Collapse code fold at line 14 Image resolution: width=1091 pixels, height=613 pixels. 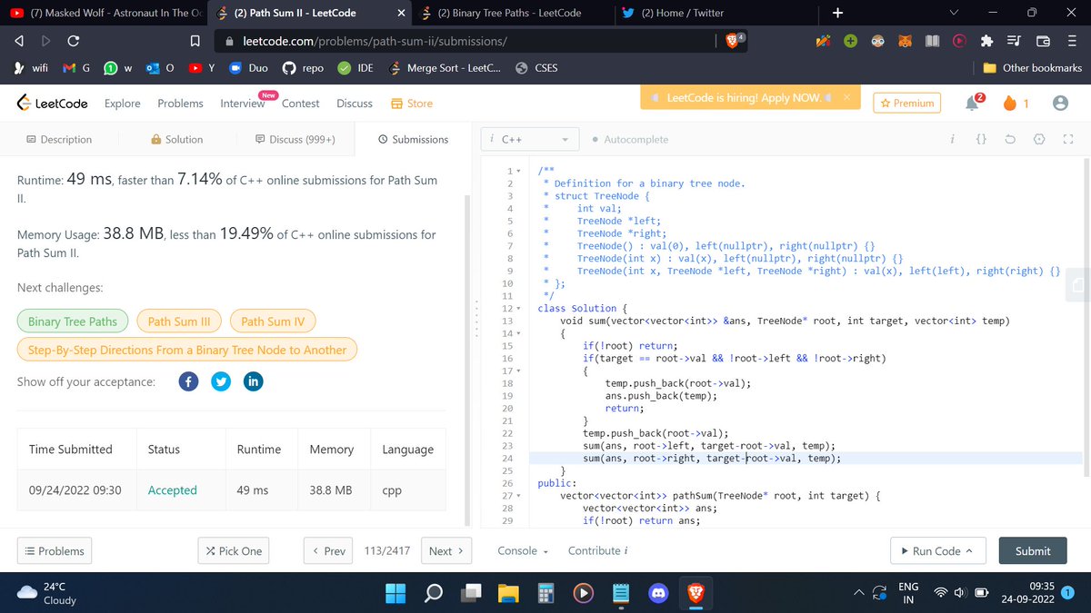pos(517,333)
